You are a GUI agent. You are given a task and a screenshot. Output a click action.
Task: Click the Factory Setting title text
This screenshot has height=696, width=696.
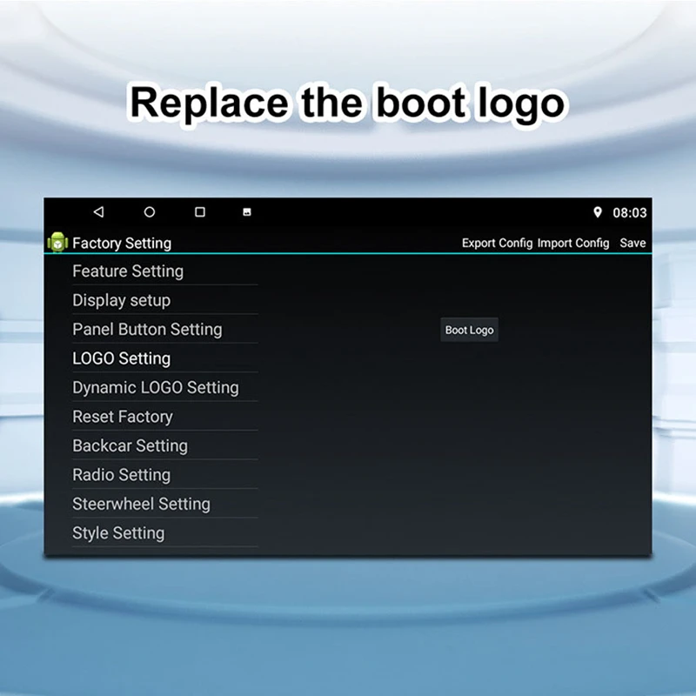click(x=122, y=244)
